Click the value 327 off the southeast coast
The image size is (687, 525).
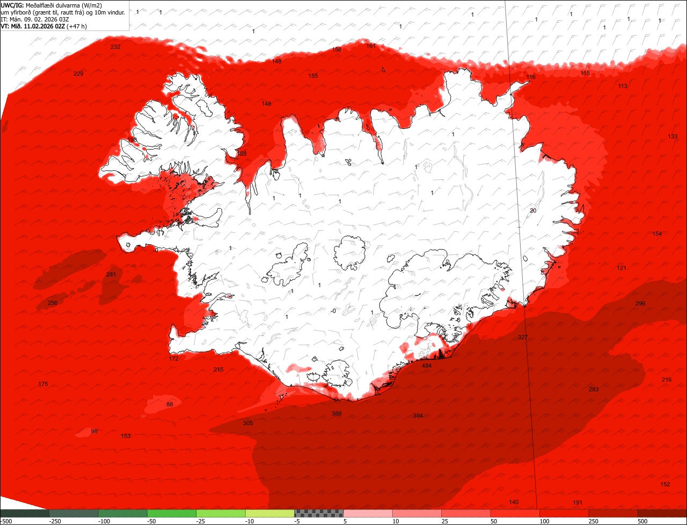click(523, 337)
